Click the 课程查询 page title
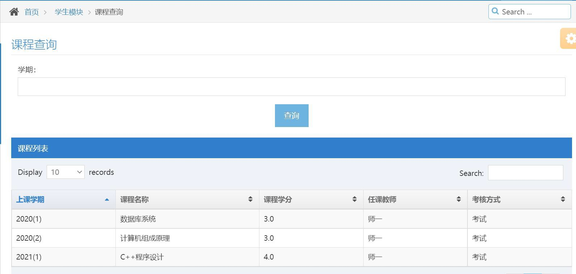 [34, 45]
